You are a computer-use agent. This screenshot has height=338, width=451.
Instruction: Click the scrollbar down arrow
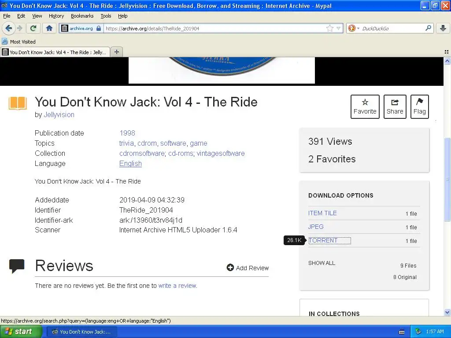(447, 312)
